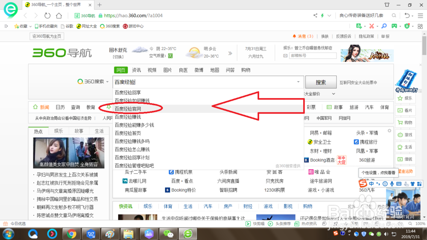Open 360搜索 bookmark
The height and width of the screenshot is (240, 427).
coord(110,26)
